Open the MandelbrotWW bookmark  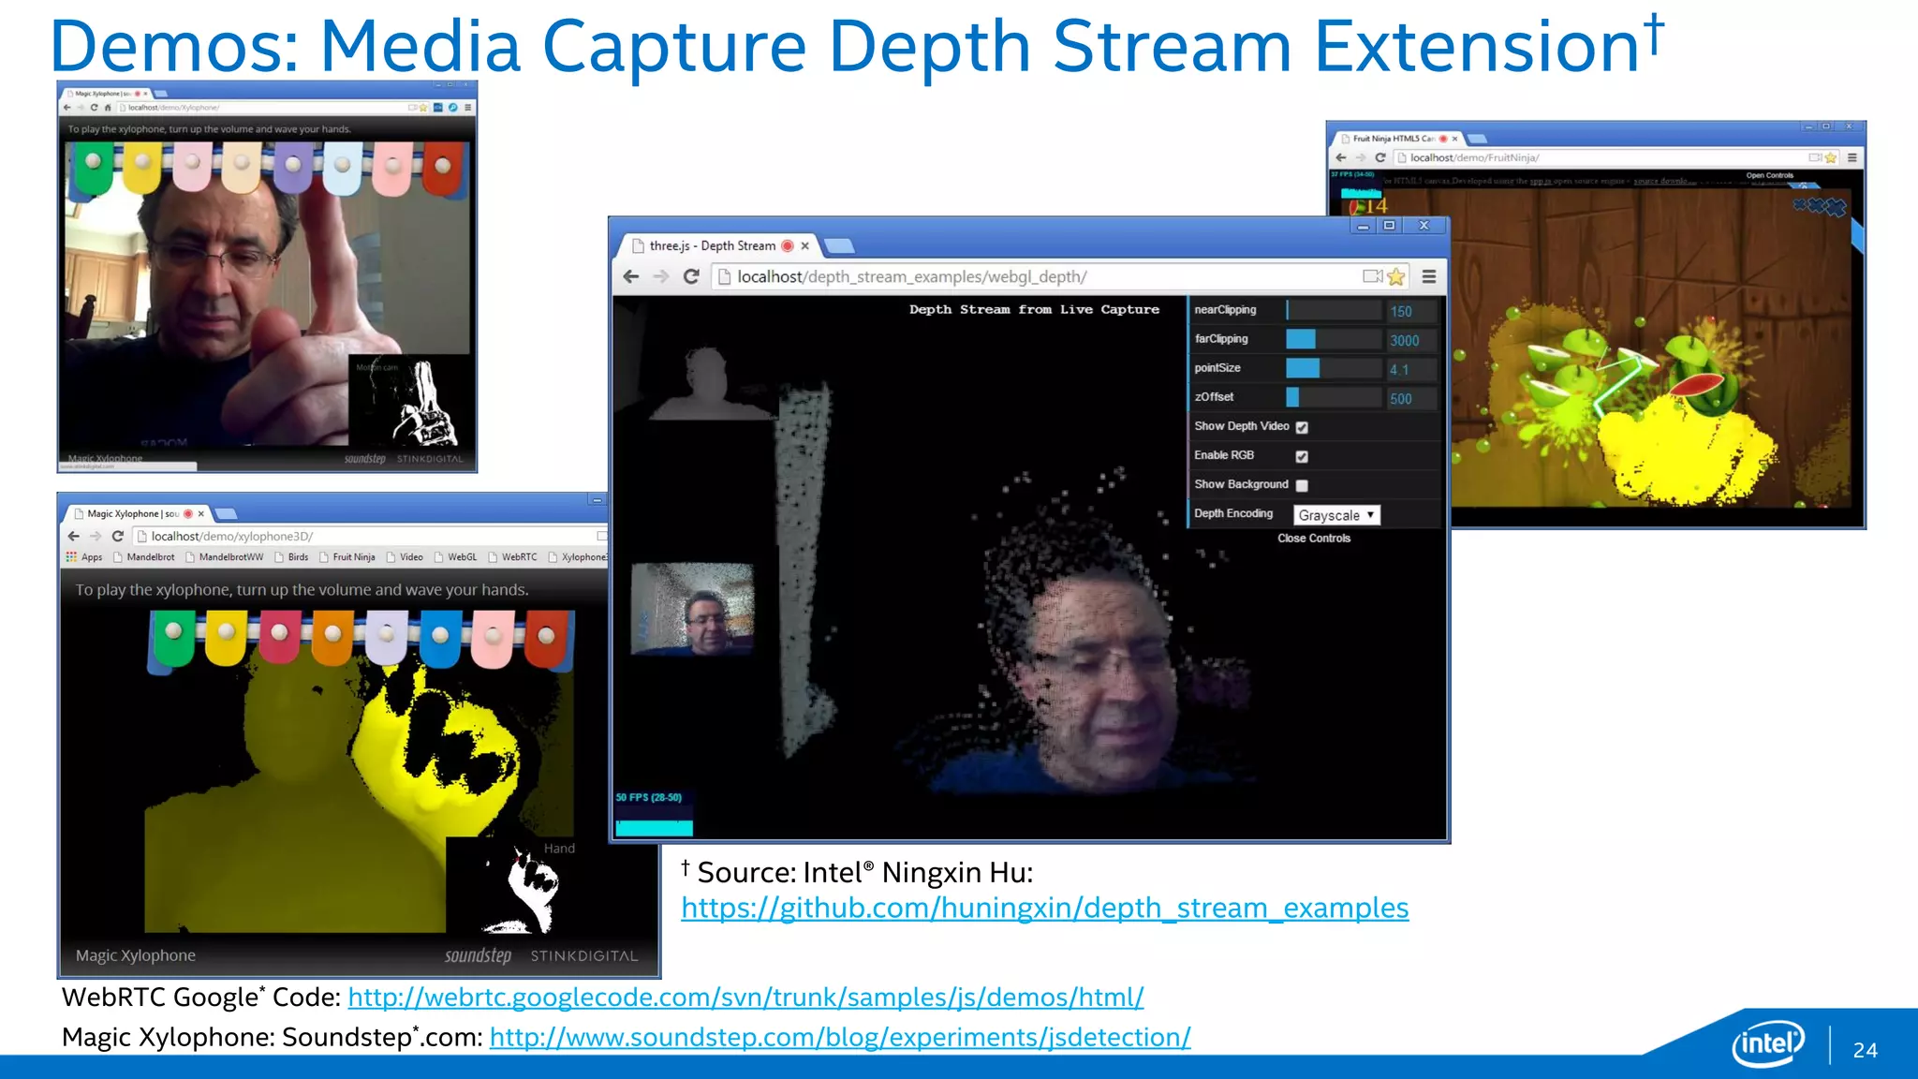click(x=225, y=557)
